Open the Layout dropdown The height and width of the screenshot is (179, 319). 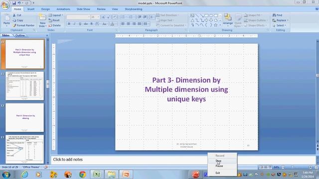56,15
